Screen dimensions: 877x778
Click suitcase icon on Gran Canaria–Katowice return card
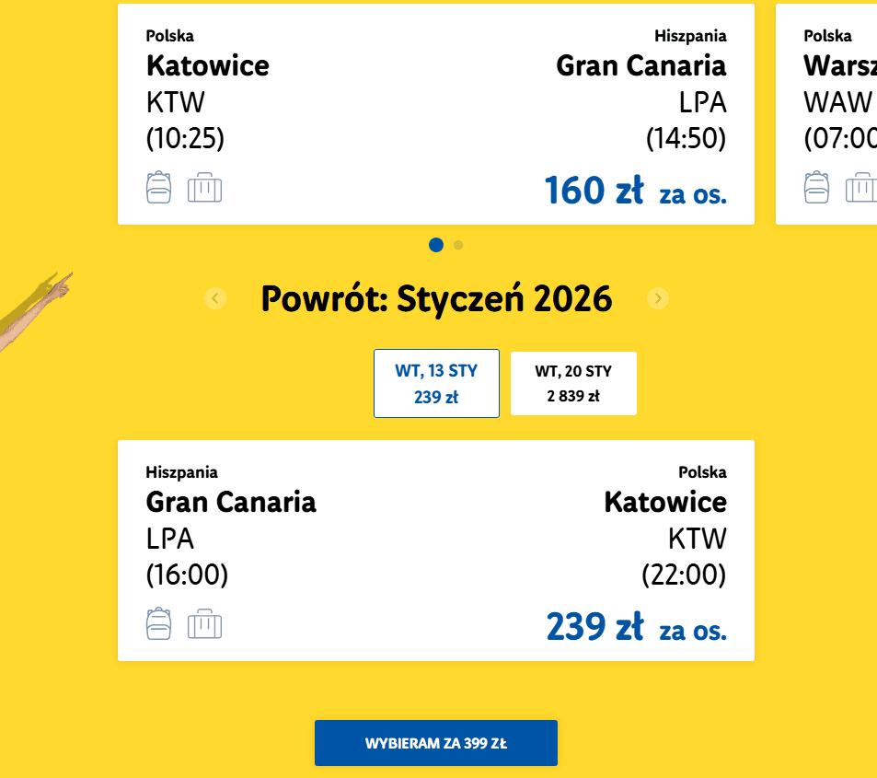point(204,624)
